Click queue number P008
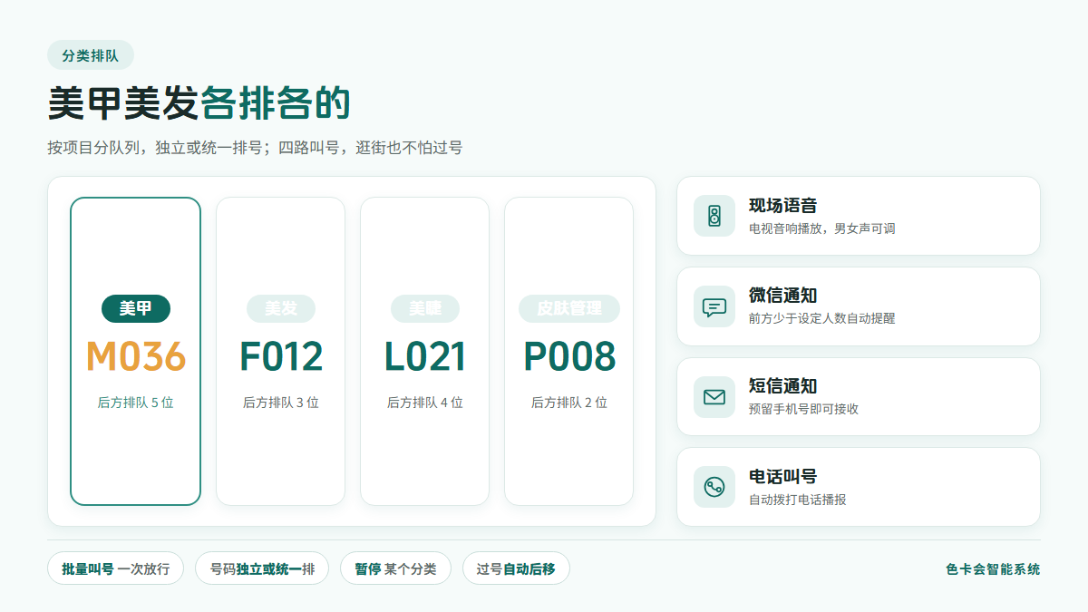Viewport: 1088px width, 612px height. 569,356
